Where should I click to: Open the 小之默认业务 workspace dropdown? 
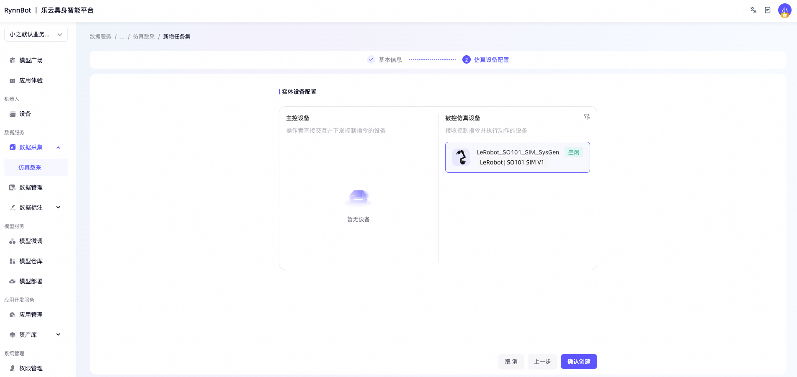(x=36, y=34)
